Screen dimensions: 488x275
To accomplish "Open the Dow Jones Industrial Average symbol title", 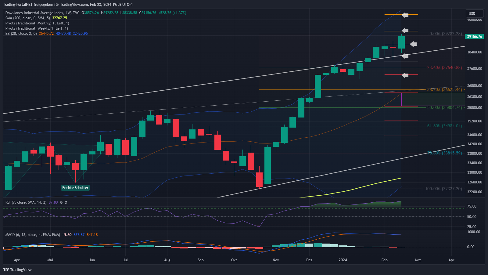I will tap(34, 13).
